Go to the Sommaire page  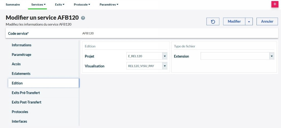coord(13,5)
